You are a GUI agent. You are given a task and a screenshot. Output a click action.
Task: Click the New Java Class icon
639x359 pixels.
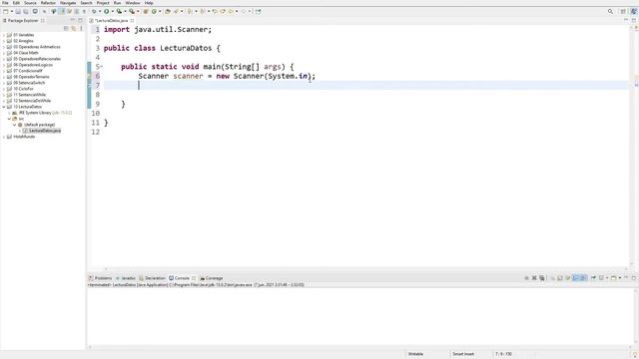(x=154, y=11)
